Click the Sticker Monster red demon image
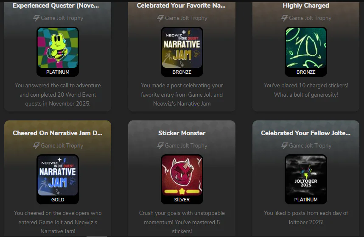 click(182, 176)
